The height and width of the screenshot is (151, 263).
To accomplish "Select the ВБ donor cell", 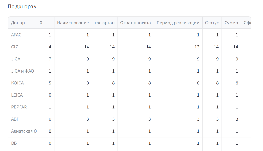I will 14,143.
